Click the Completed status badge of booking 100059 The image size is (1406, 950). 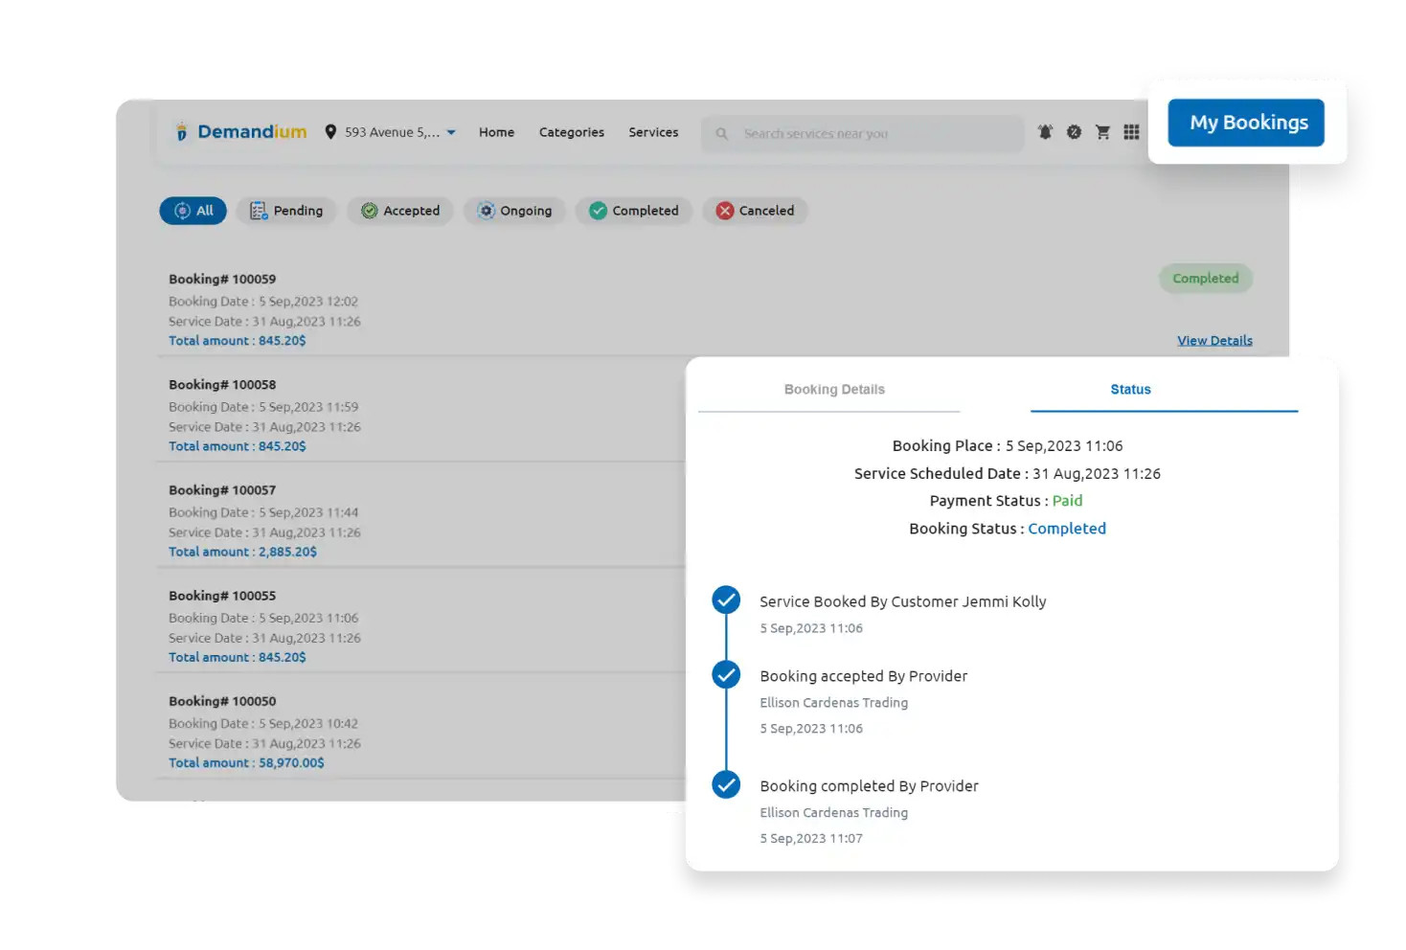click(1206, 279)
